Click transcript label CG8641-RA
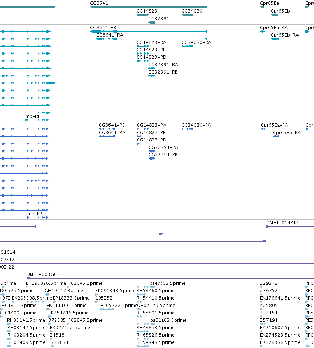The image size is (314, 348). click(110, 35)
